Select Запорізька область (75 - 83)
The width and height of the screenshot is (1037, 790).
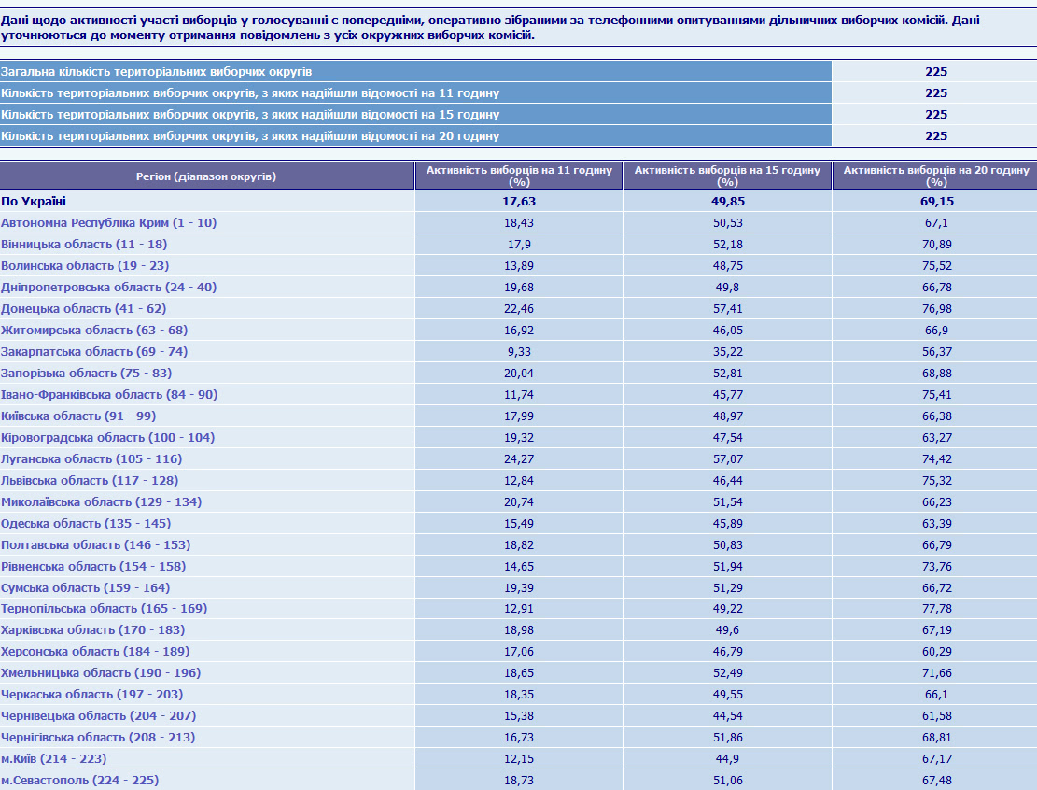86,374
